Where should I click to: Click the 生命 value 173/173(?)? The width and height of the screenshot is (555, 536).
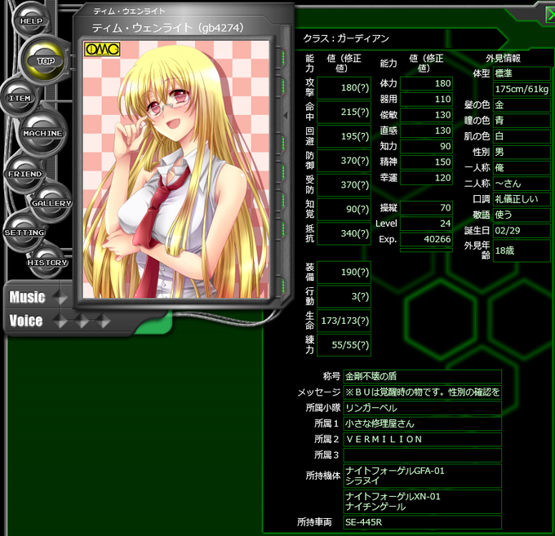pyautogui.click(x=344, y=321)
